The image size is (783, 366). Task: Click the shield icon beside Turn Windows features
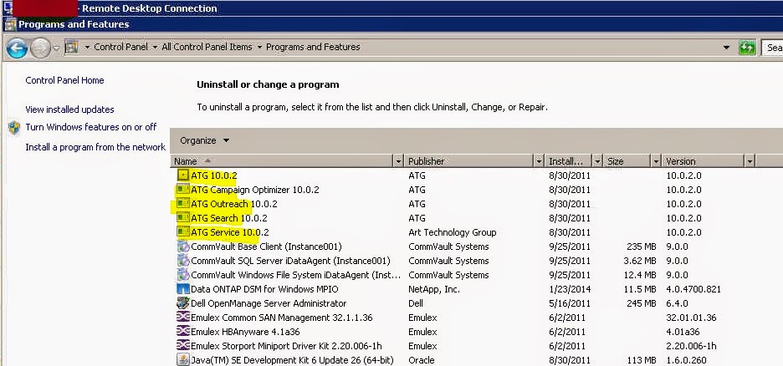pos(14,127)
